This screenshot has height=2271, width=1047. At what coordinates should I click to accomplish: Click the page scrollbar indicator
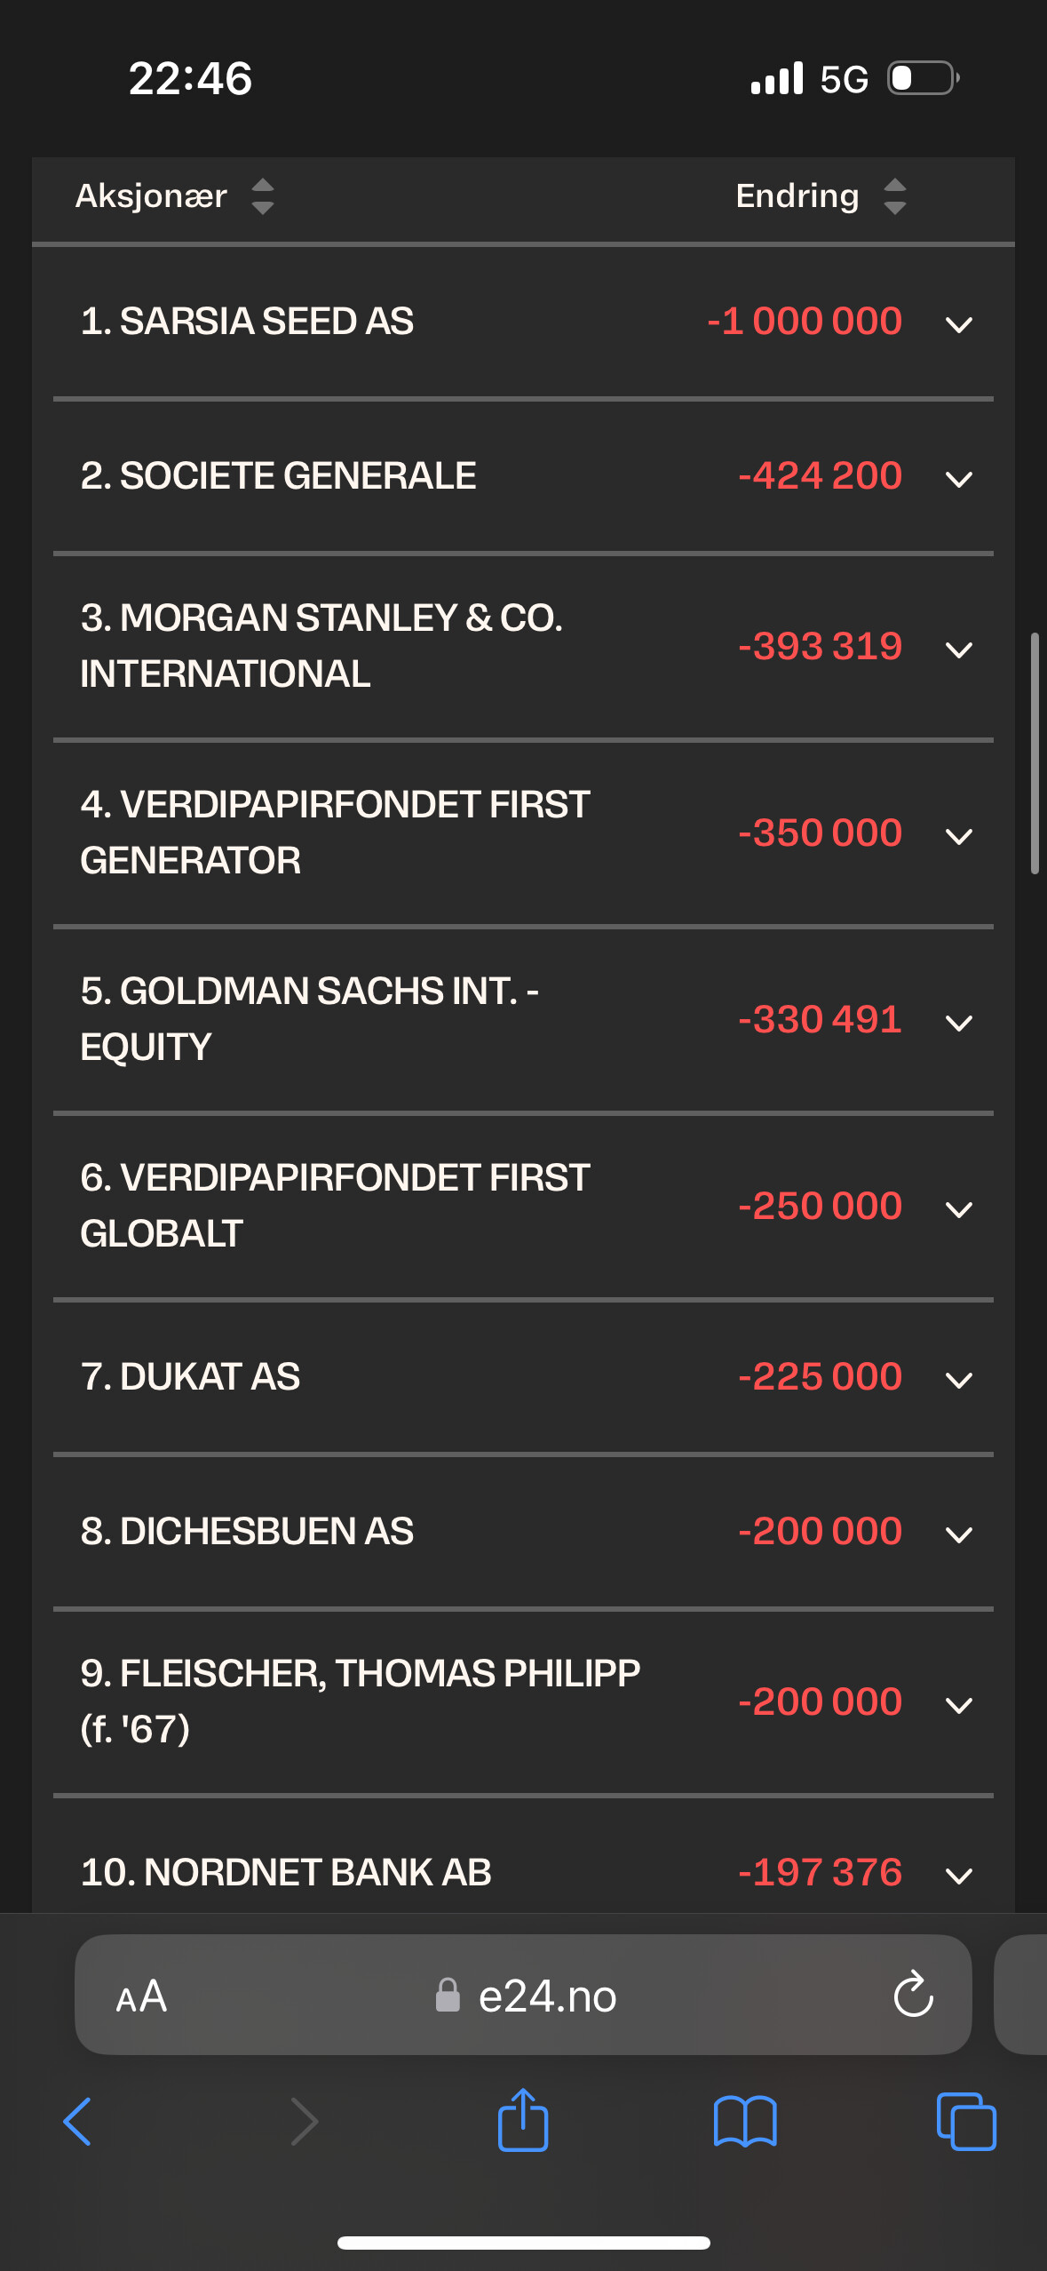tap(1035, 753)
